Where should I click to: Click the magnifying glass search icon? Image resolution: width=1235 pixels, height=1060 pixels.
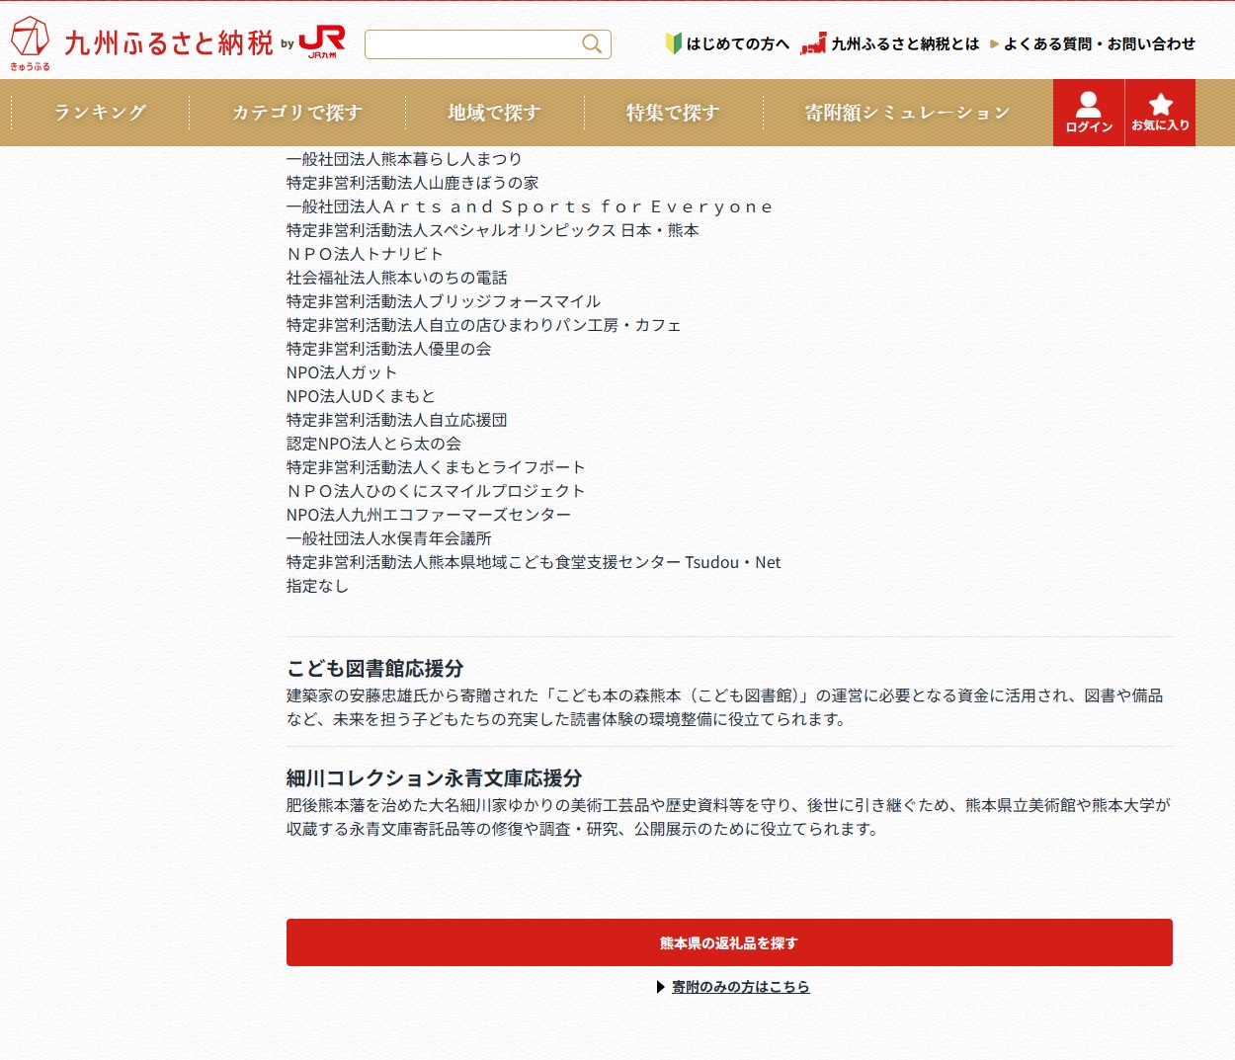click(592, 43)
